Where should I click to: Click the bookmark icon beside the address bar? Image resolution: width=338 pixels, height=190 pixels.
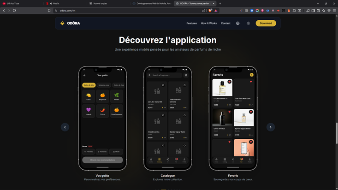pos(49,10)
